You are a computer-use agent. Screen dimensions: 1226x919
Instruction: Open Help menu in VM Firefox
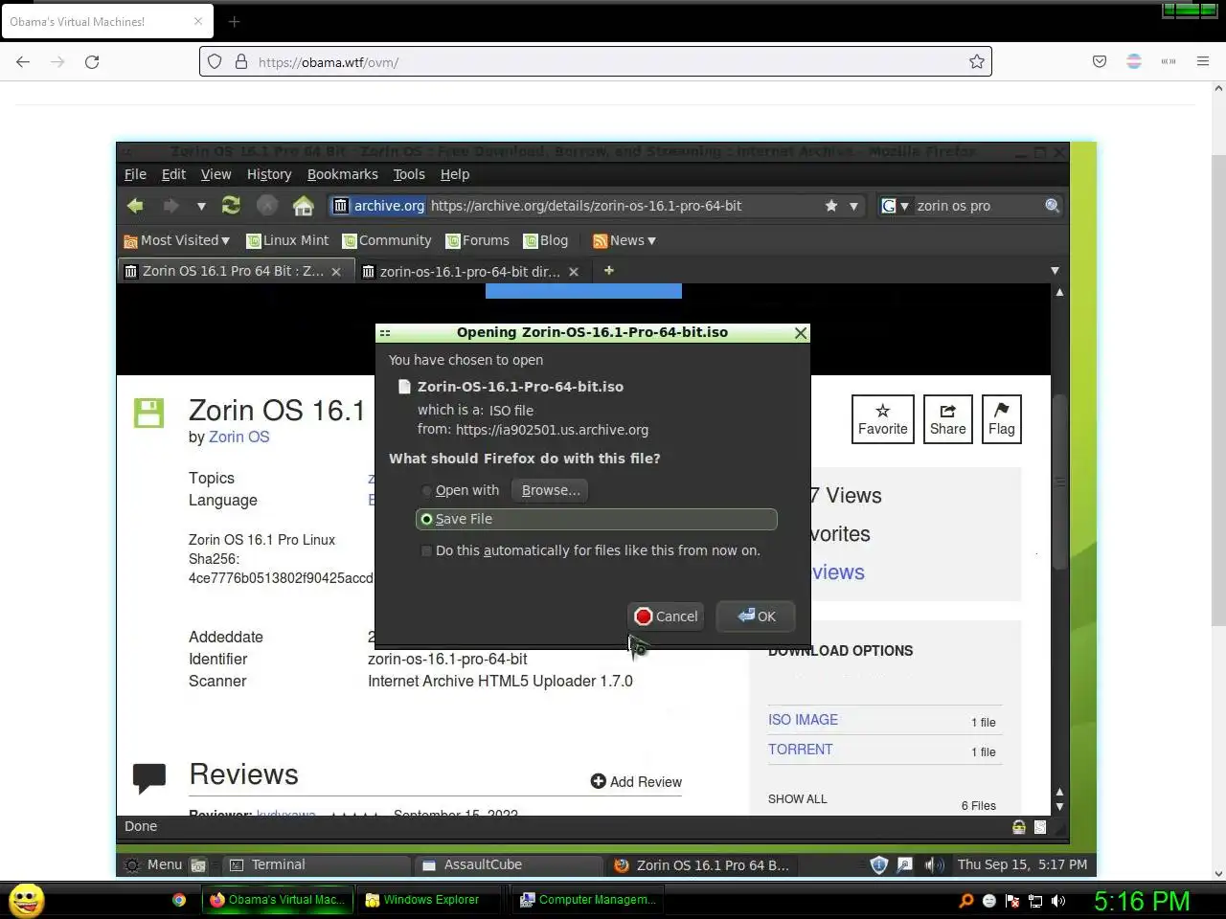455,174
